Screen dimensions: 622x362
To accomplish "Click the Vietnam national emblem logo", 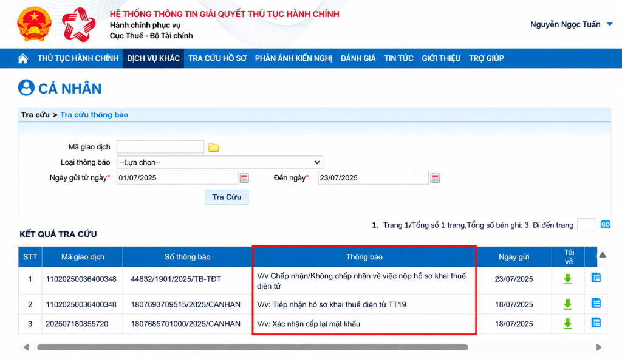I will 35,24.
